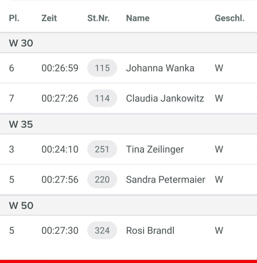Select Tina Zeilinger's name

(x=155, y=149)
